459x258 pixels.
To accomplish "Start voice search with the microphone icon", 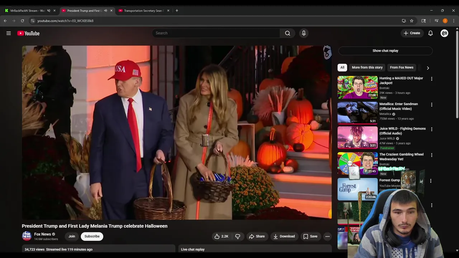I will tap(304, 33).
